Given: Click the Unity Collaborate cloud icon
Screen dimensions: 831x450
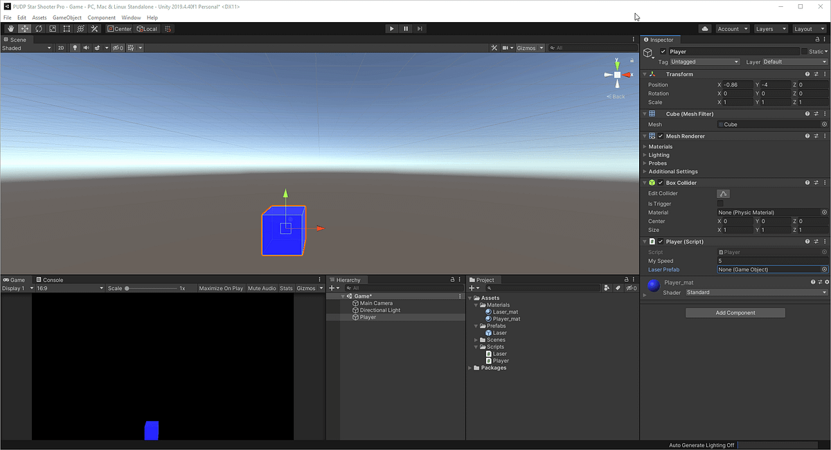Looking at the screenshot, I should coord(706,29).
